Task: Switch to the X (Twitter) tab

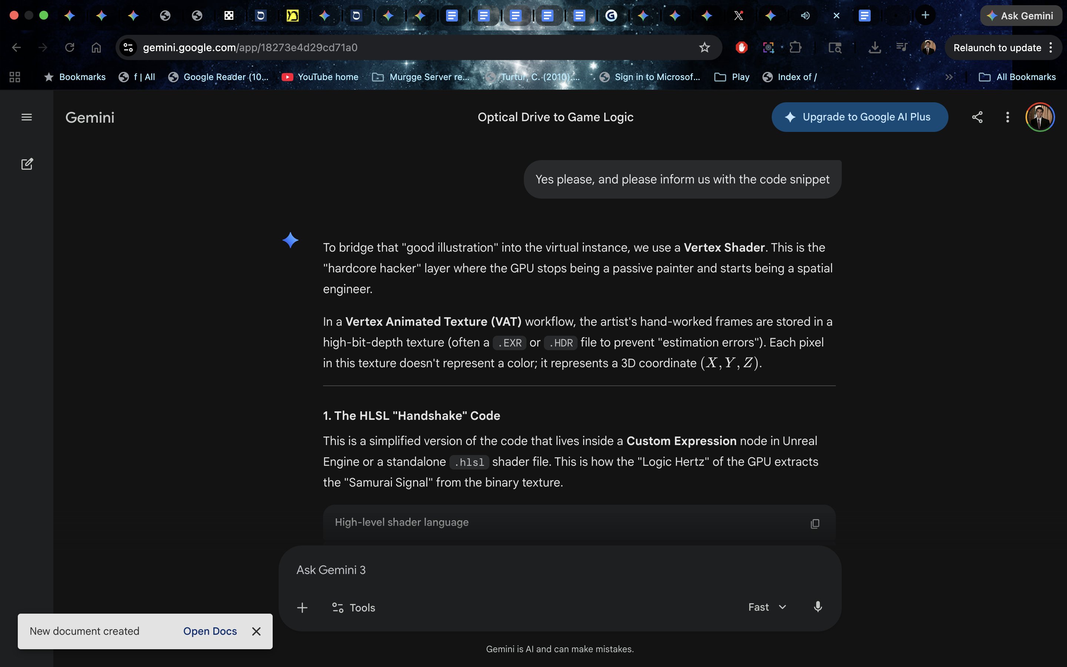Action: pyautogui.click(x=738, y=16)
